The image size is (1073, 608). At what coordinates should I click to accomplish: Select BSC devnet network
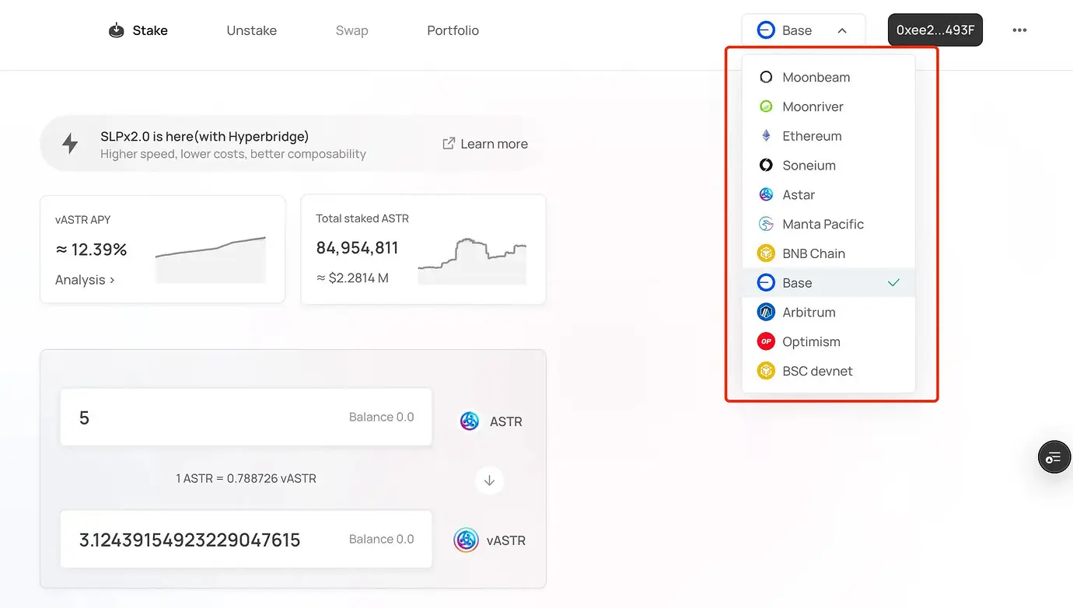[829, 371]
